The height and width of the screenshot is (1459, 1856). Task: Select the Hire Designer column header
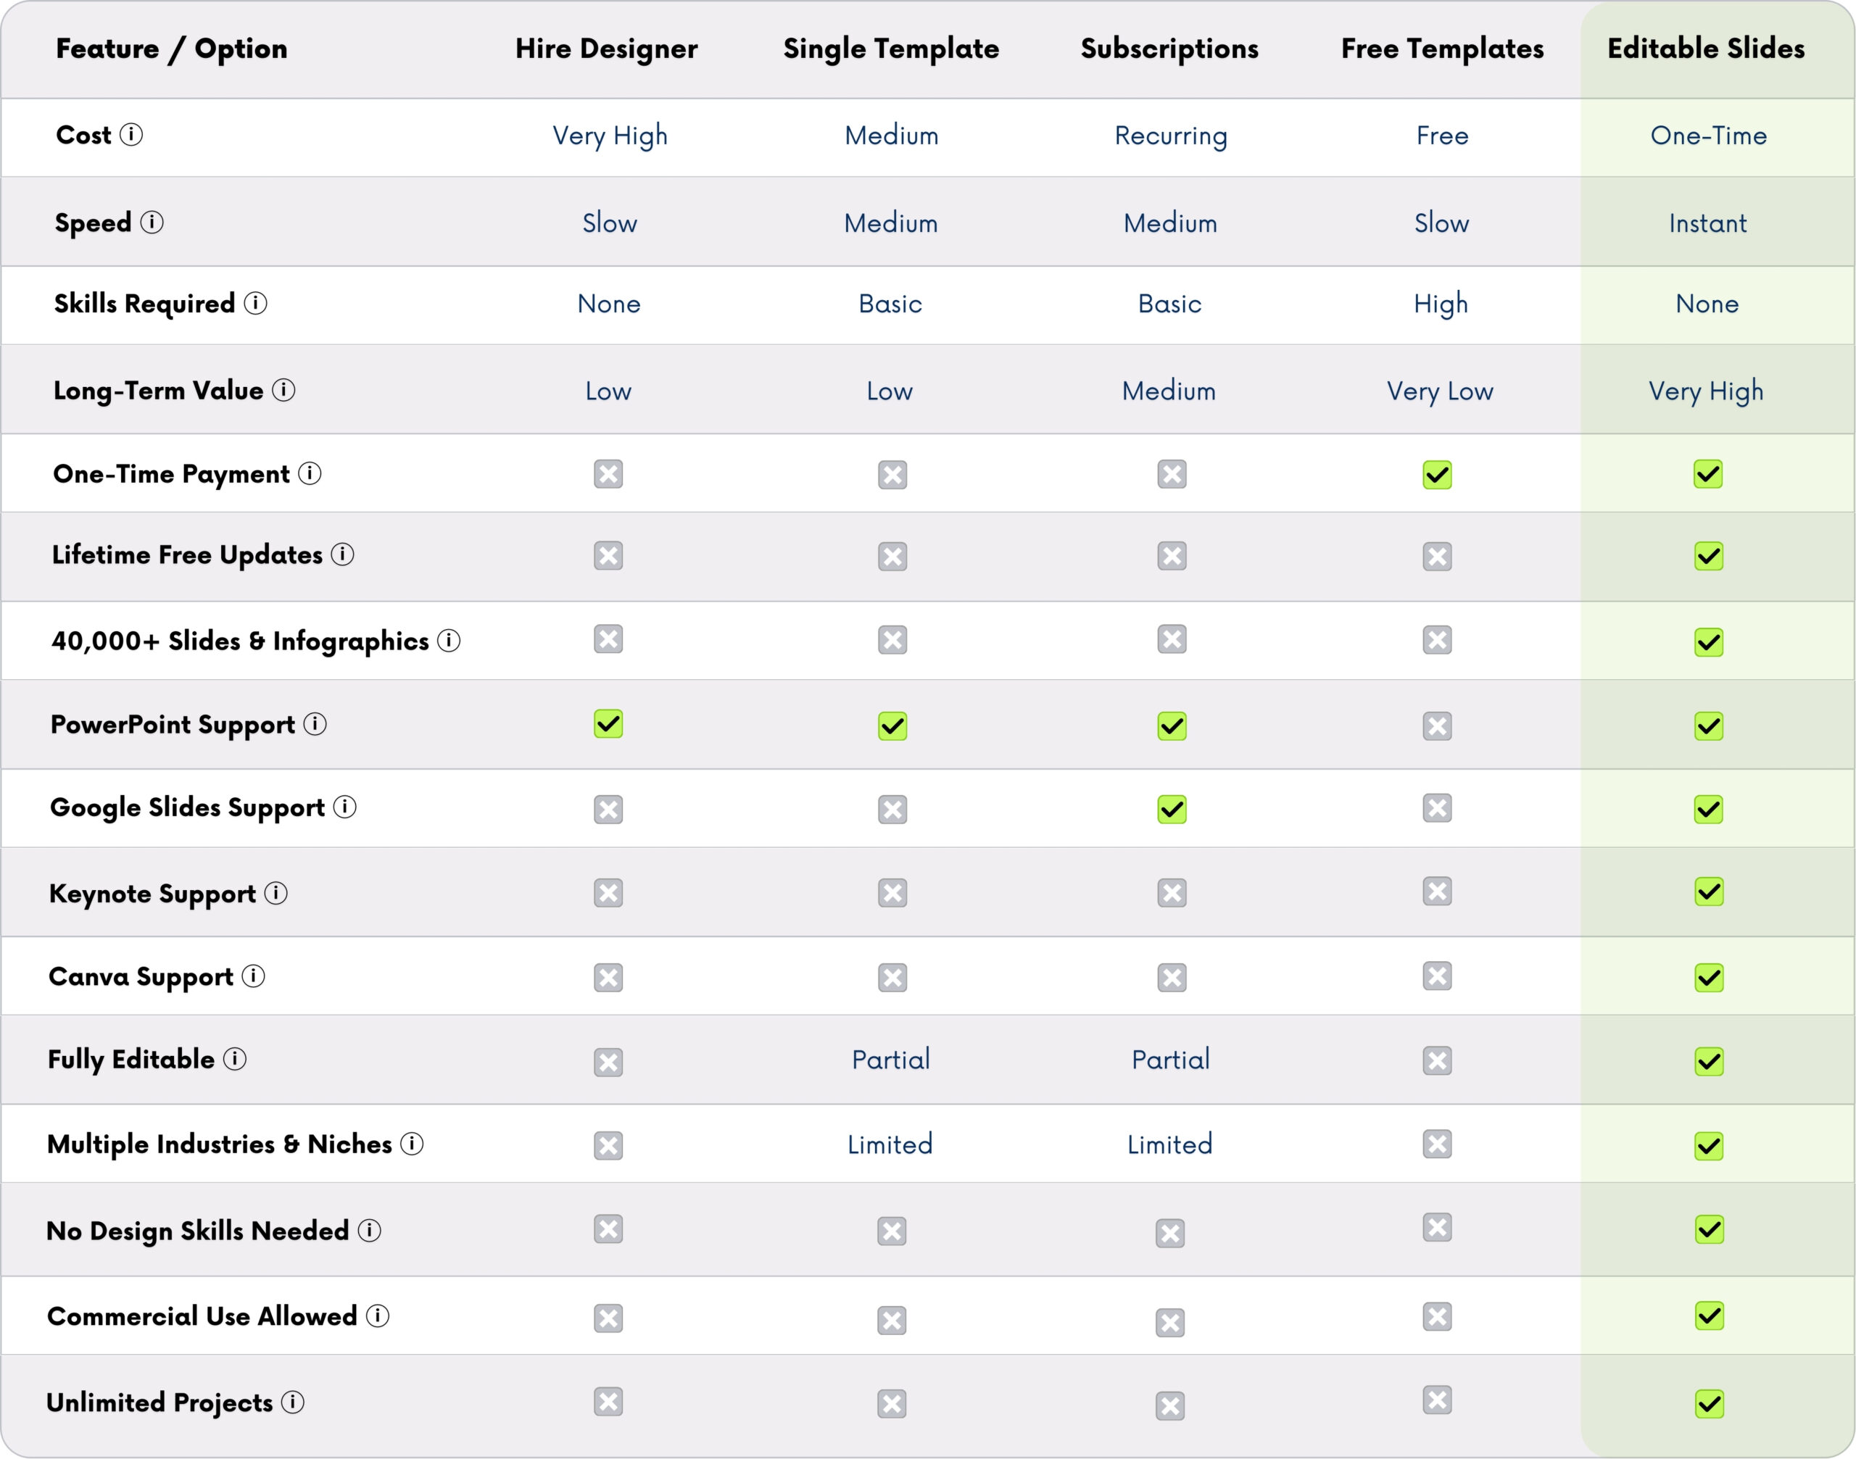[x=606, y=49]
